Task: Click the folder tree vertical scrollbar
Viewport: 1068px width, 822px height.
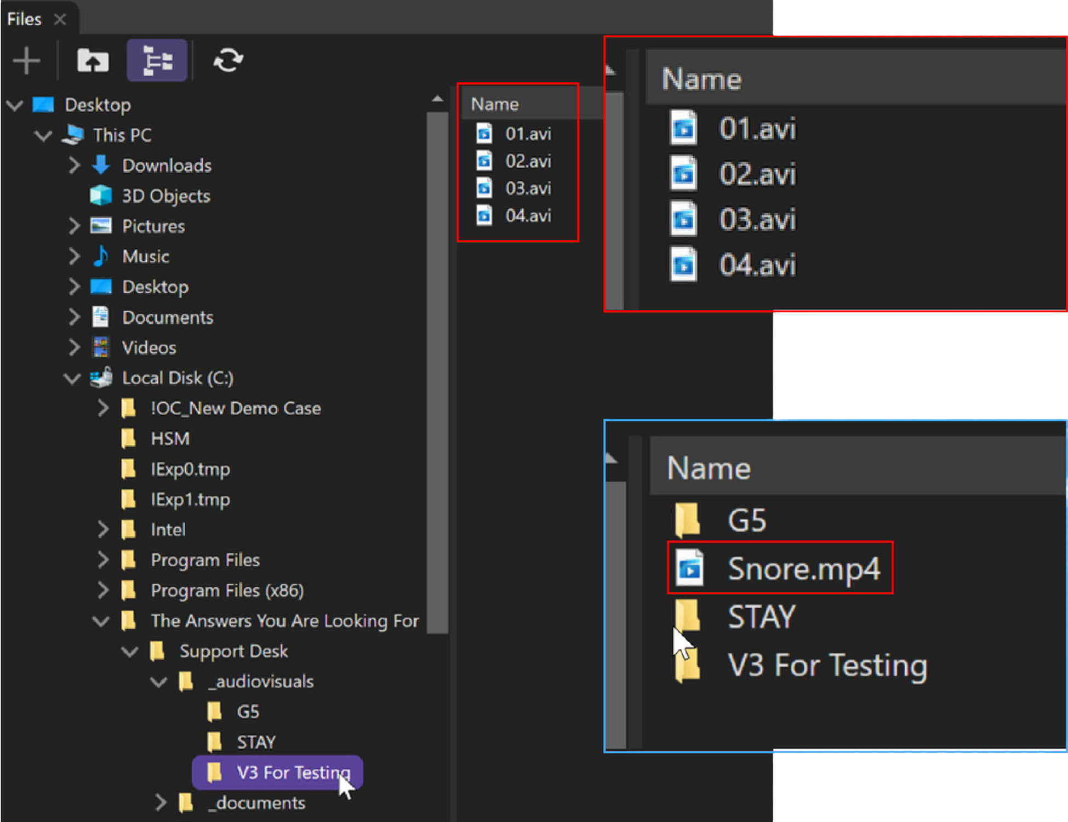Action: [437, 373]
